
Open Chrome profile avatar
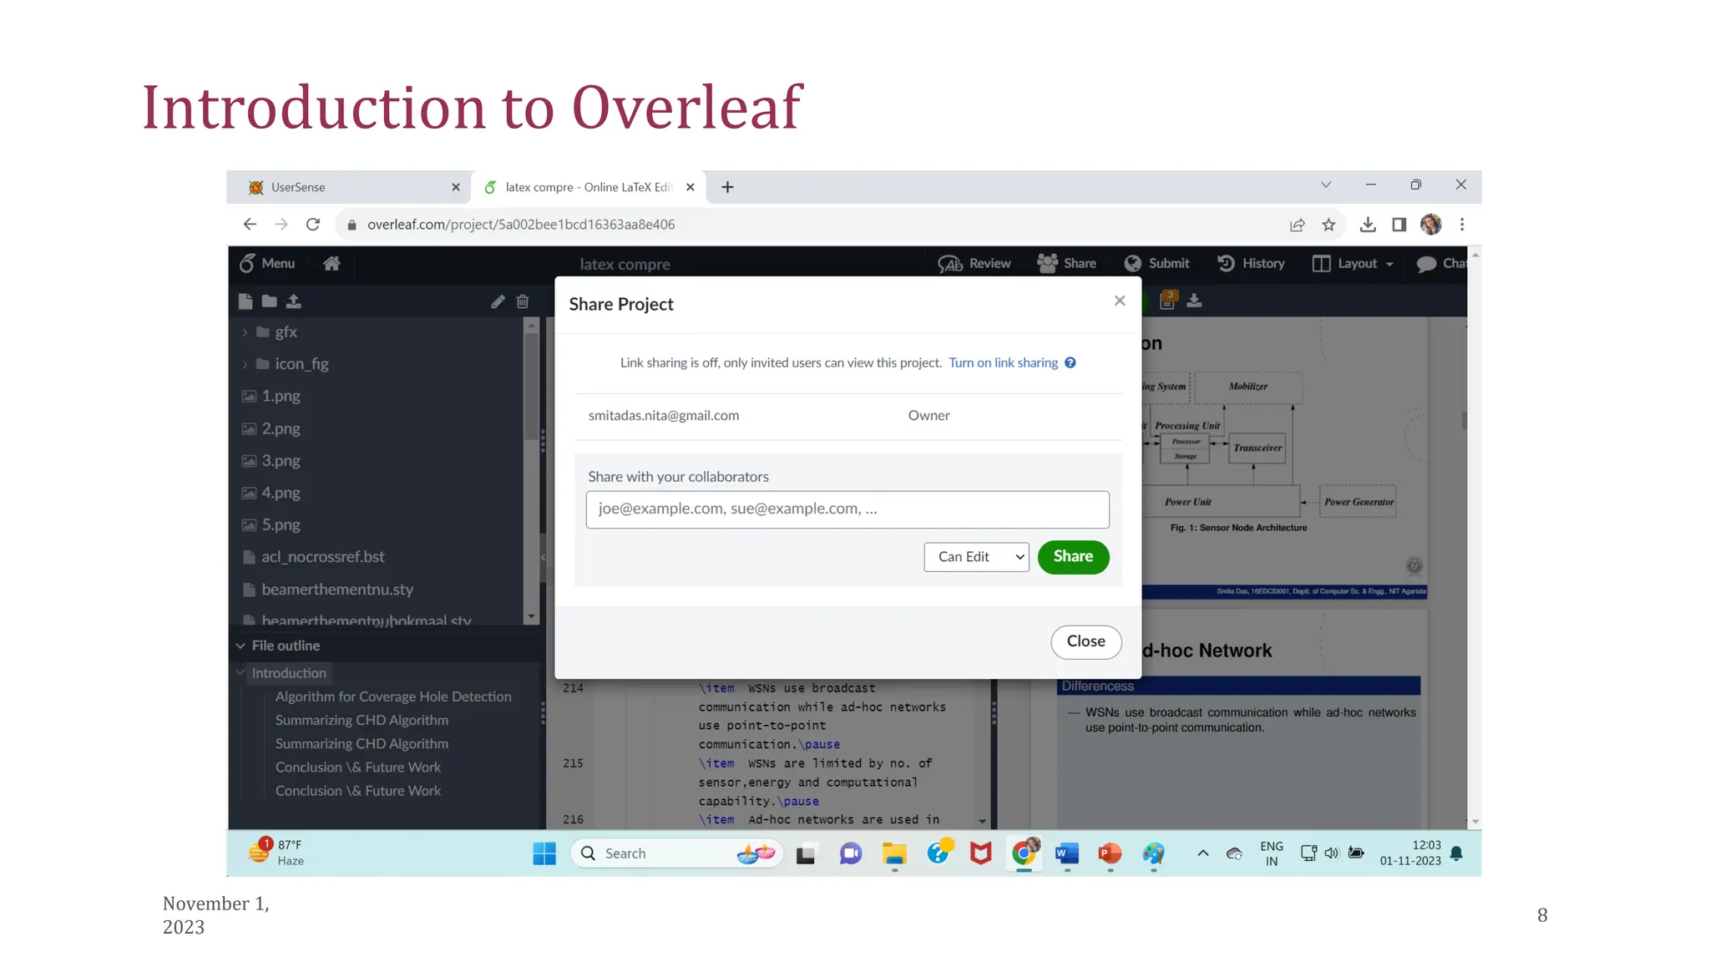tap(1431, 225)
